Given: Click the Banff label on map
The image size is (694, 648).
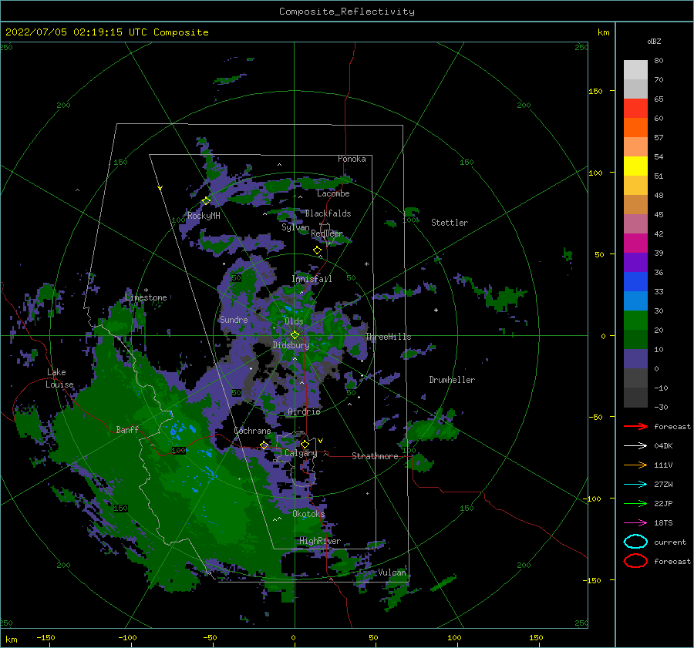Looking at the screenshot, I should (127, 429).
